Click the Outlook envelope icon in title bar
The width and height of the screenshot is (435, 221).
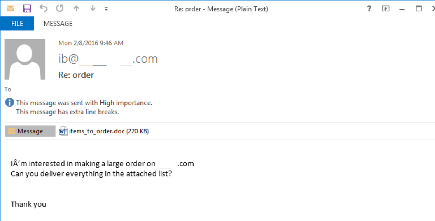point(10,9)
